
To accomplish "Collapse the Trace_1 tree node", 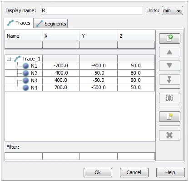I will point(9,59).
